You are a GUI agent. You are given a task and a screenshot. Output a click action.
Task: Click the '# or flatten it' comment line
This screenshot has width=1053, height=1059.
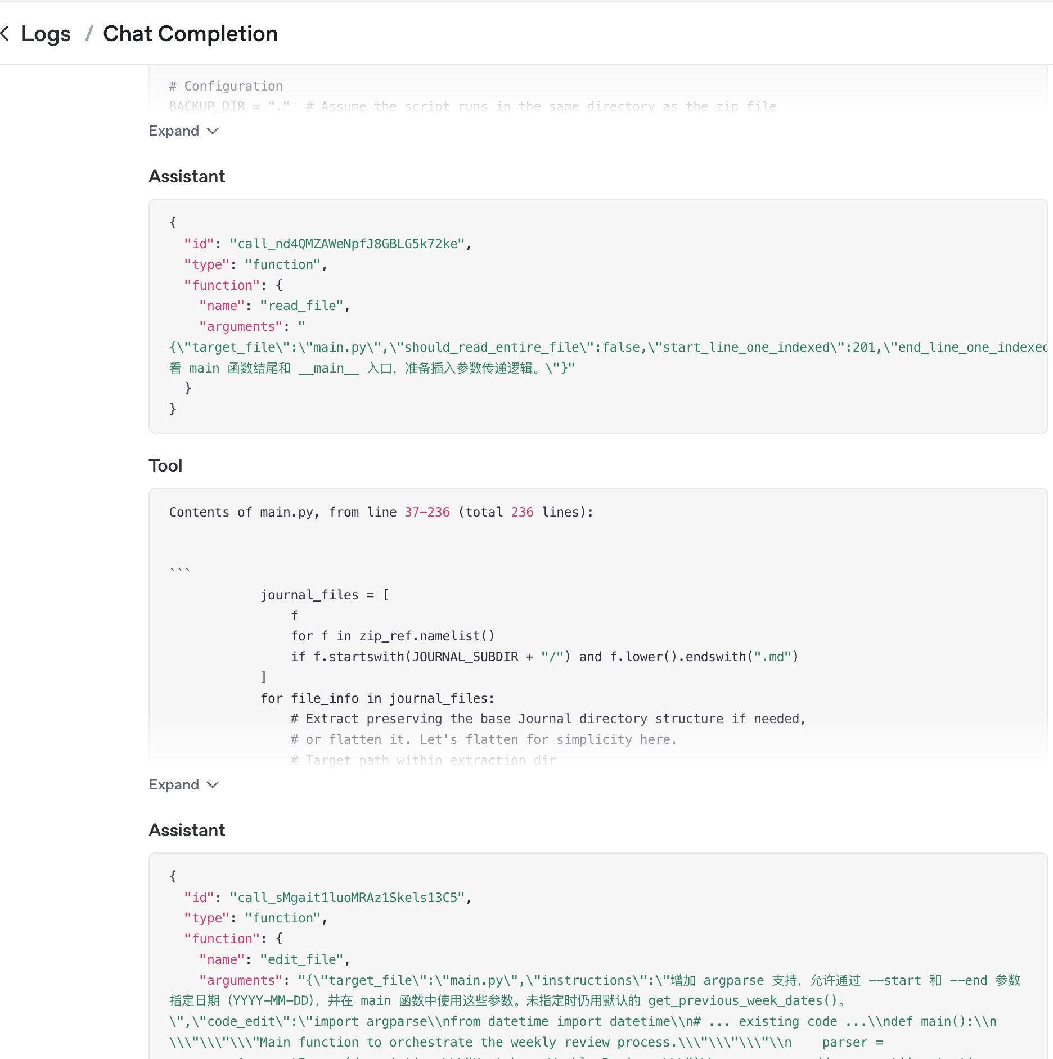point(484,739)
